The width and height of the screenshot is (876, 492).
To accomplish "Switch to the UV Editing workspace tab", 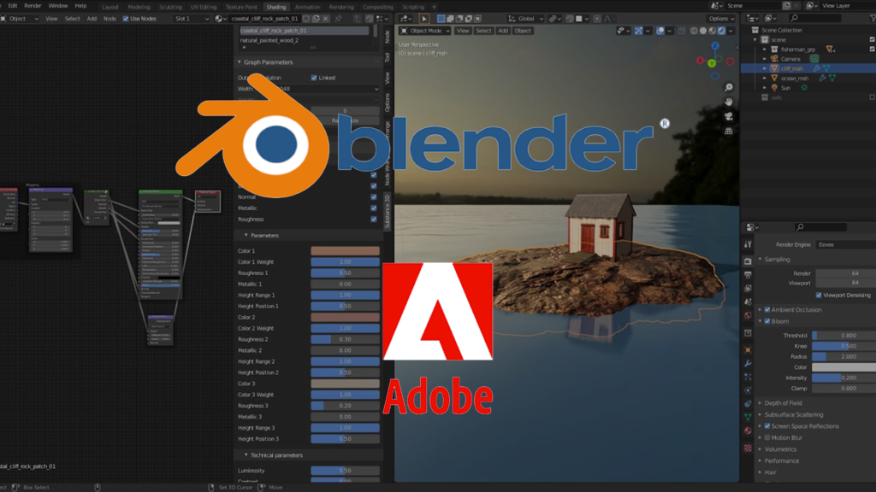I will tap(204, 7).
